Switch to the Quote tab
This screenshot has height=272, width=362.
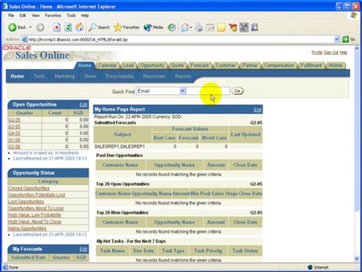[177, 65]
